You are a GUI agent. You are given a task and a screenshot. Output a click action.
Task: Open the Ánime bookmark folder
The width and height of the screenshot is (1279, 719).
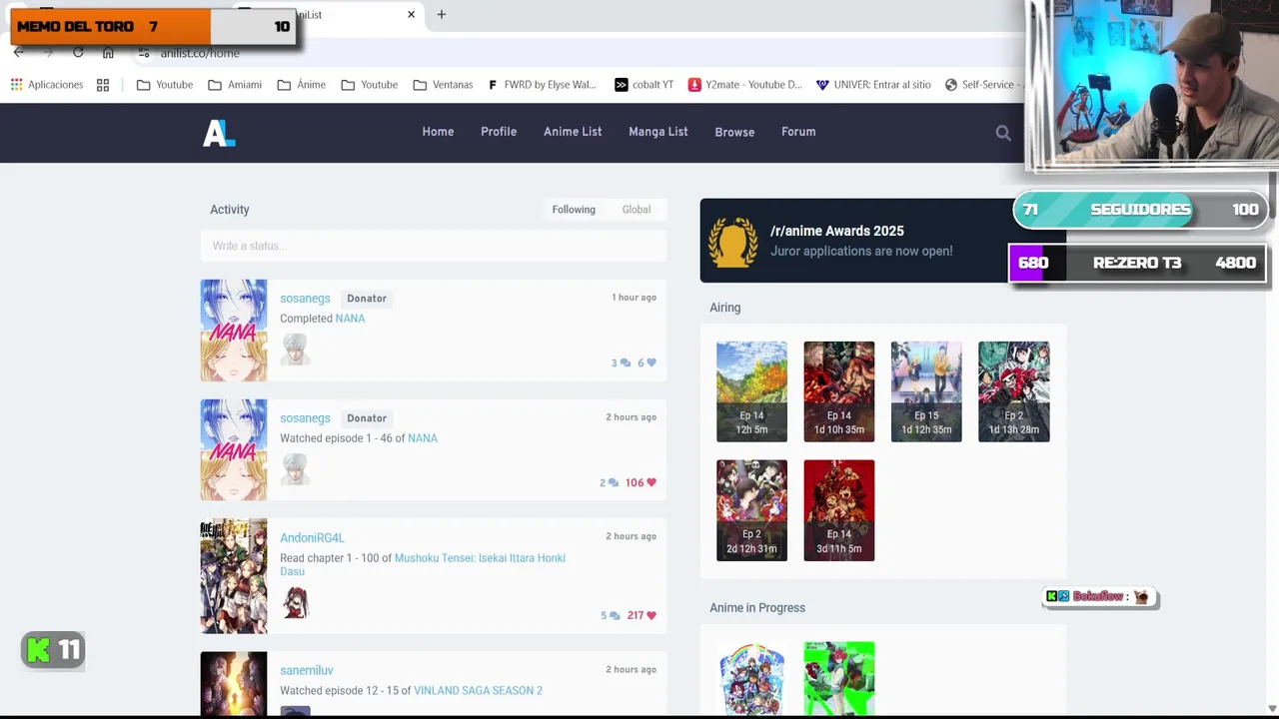(x=302, y=85)
